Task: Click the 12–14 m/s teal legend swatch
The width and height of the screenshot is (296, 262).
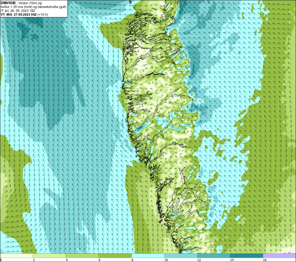Action: [214, 256]
